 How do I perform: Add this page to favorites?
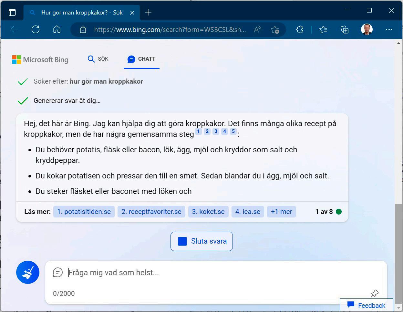[275, 30]
